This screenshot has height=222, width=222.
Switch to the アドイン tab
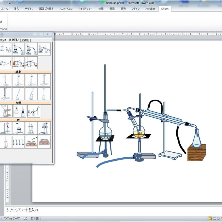coord(136,9)
